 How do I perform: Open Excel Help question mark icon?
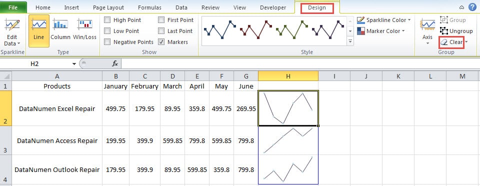coord(472,7)
